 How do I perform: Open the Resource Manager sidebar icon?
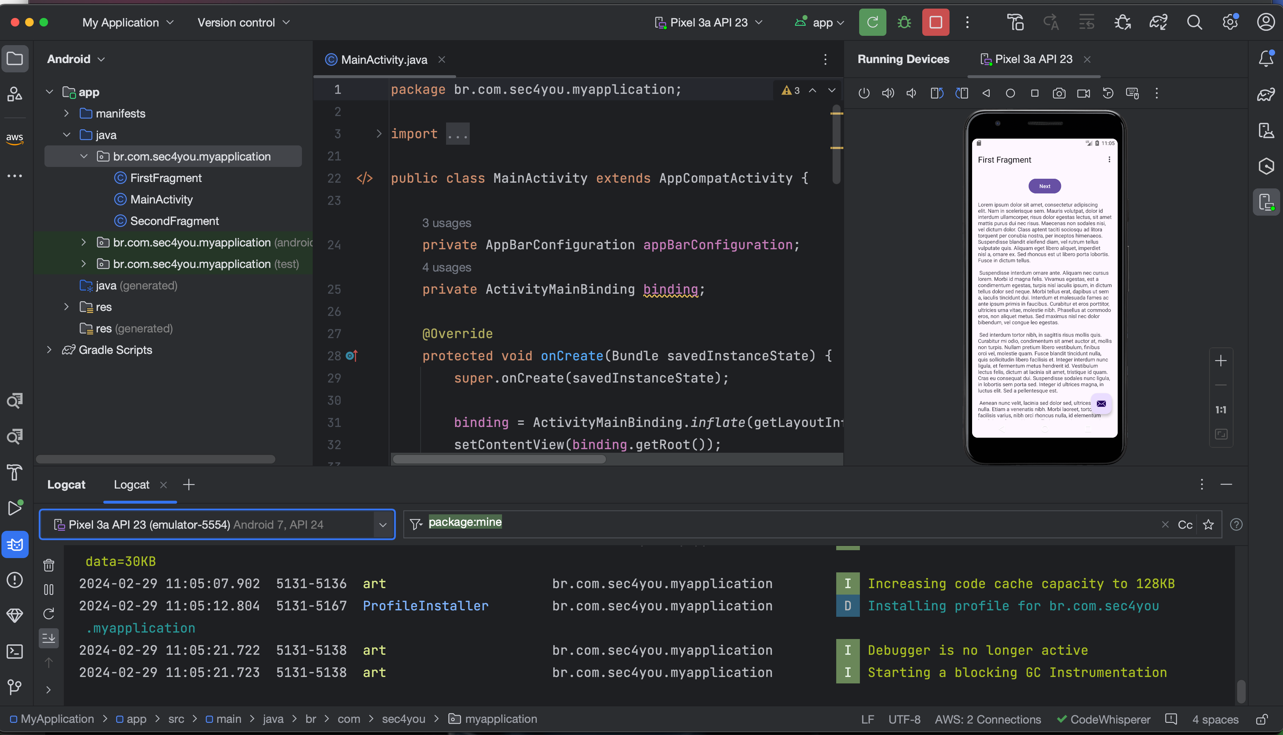15,94
